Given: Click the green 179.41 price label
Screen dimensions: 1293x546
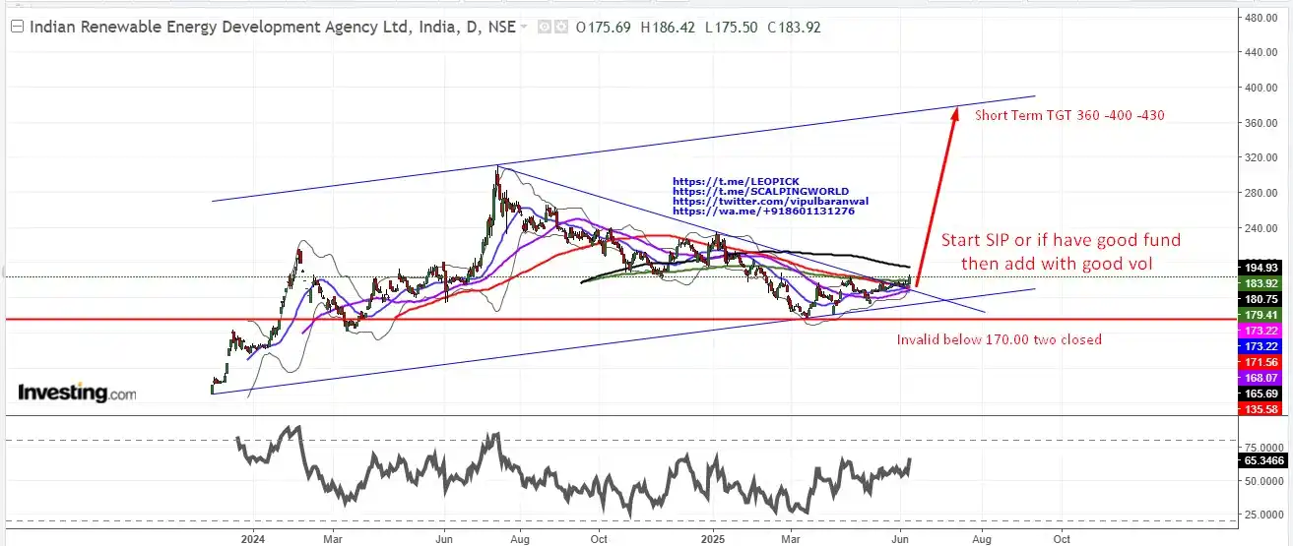Looking at the screenshot, I should (1261, 315).
